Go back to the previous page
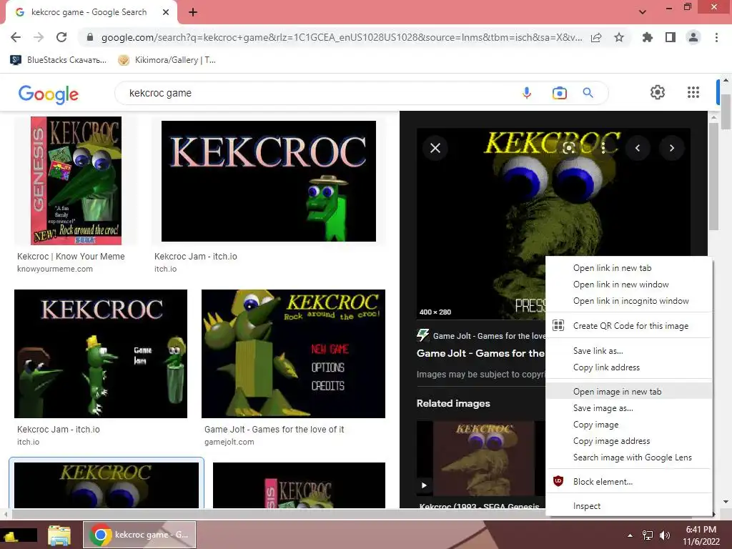 [16, 37]
